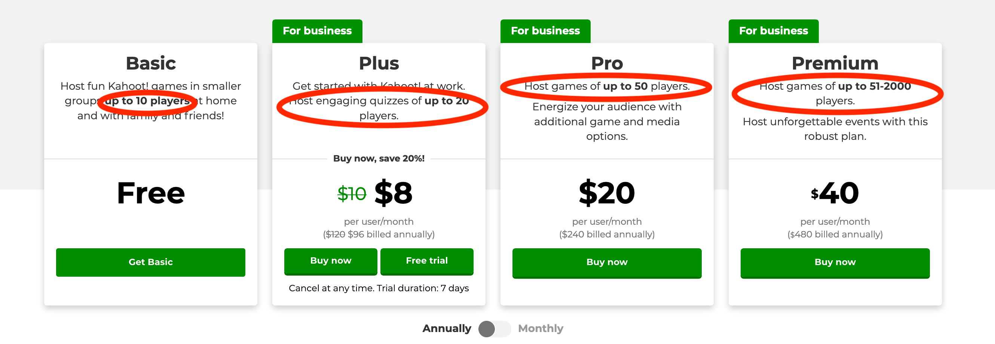Click the Basic plan heading

pos(151,63)
